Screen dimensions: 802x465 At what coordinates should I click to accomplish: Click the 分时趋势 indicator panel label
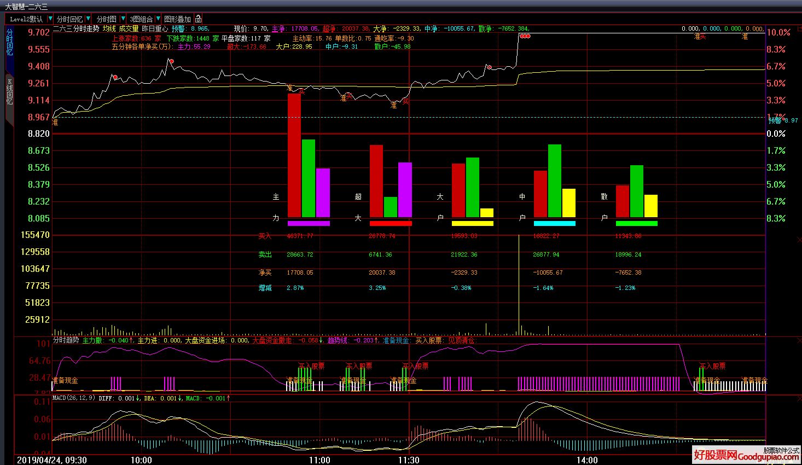tap(66, 340)
